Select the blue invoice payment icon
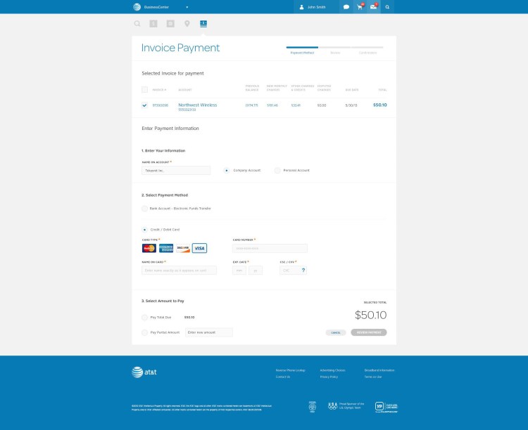The width and height of the screenshot is (528, 430). tap(203, 23)
